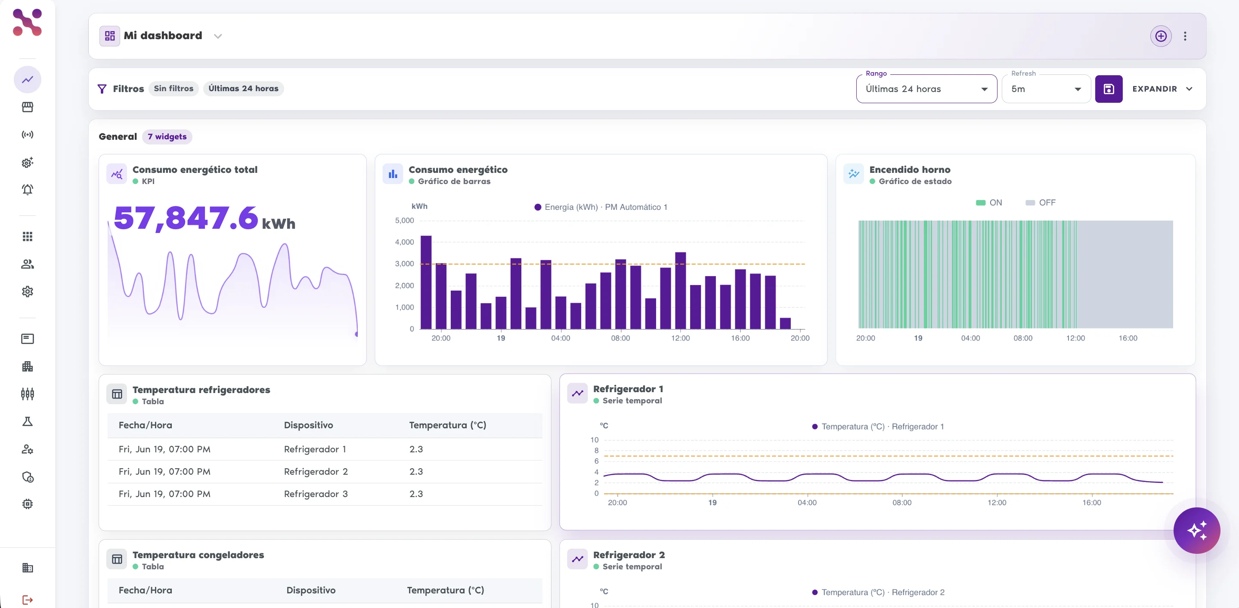The image size is (1239, 608).
Task: Open the buildings icon in sidebar
Action: (x=28, y=366)
